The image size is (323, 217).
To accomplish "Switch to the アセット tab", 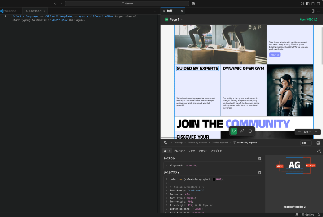I will click(203, 151).
